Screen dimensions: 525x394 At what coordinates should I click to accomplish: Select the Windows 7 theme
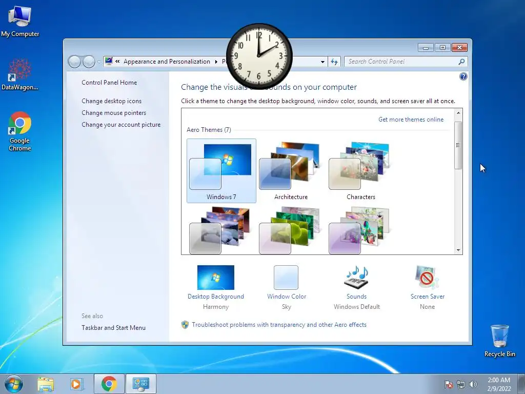point(221,171)
